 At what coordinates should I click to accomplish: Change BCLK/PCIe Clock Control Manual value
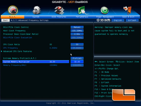pos(77,27)
